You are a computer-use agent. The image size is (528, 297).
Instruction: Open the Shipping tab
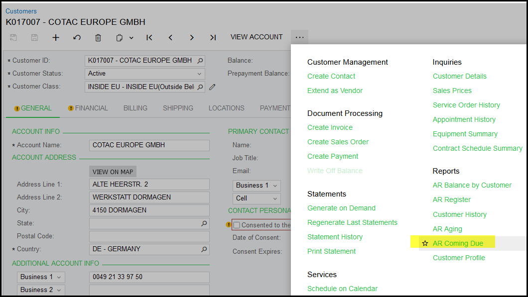coord(178,108)
